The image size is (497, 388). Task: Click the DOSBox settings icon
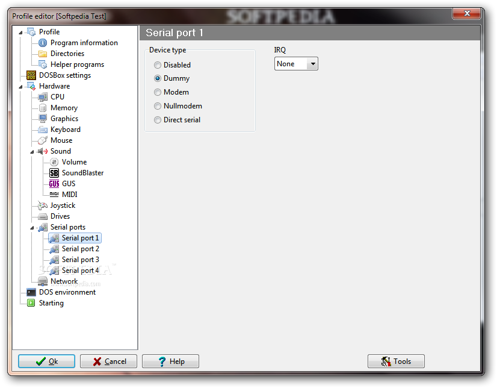tap(31, 75)
